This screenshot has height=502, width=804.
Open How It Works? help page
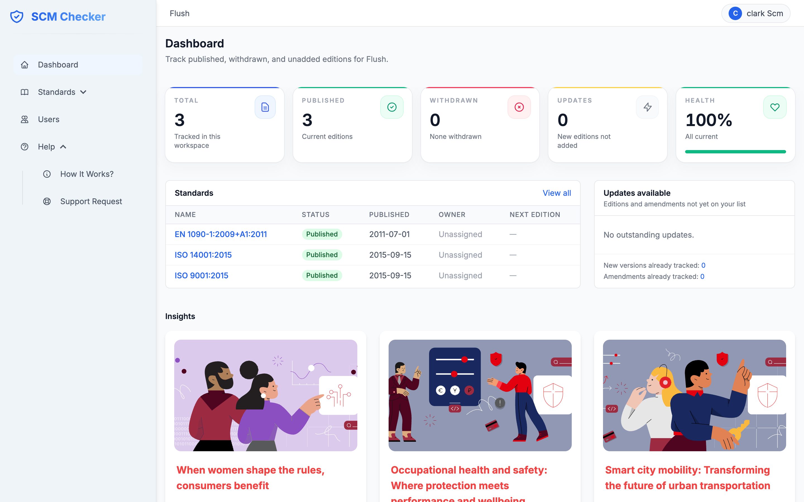click(x=87, y=174)
